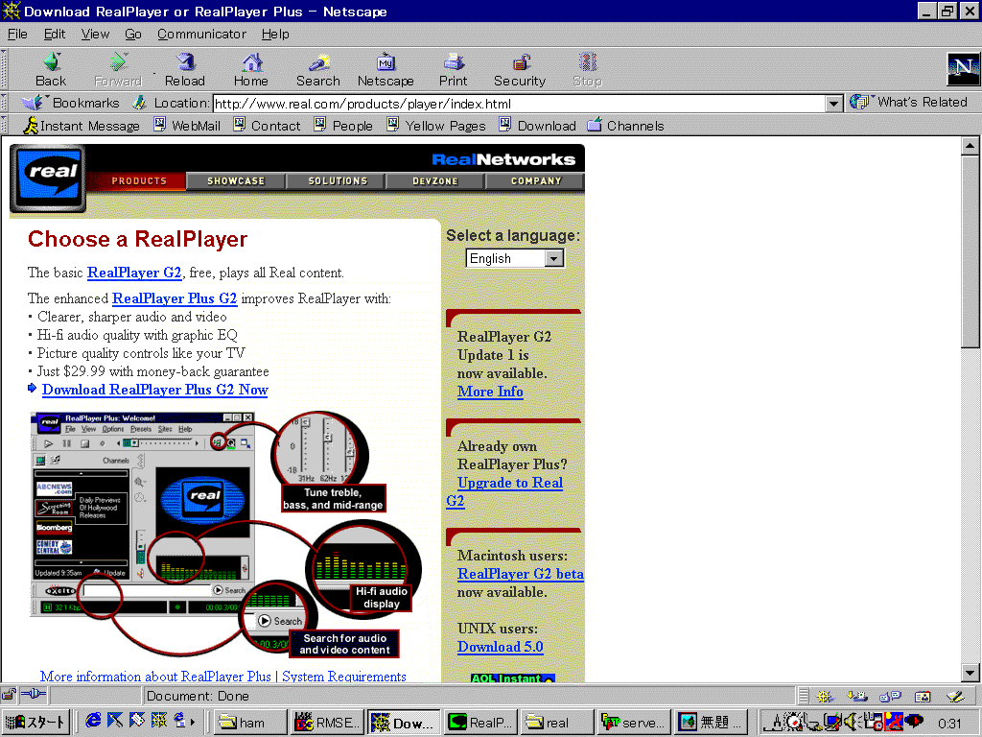
Task: Open the System Requirements link
Action: (344, 677)
